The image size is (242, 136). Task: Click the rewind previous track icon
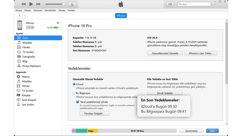pos(24,4)
